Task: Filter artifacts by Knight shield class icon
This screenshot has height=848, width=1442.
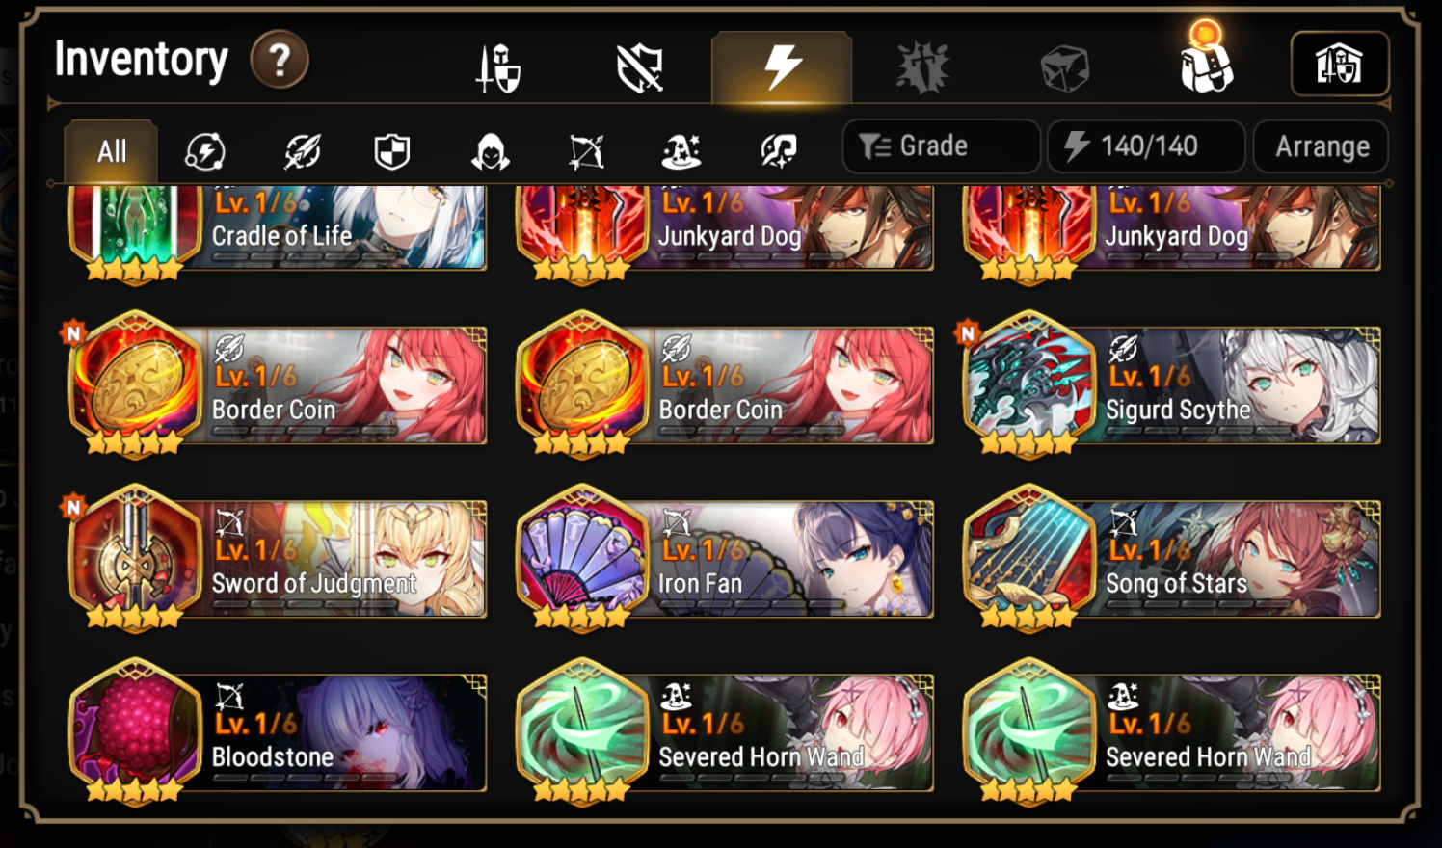Action: 392,151
